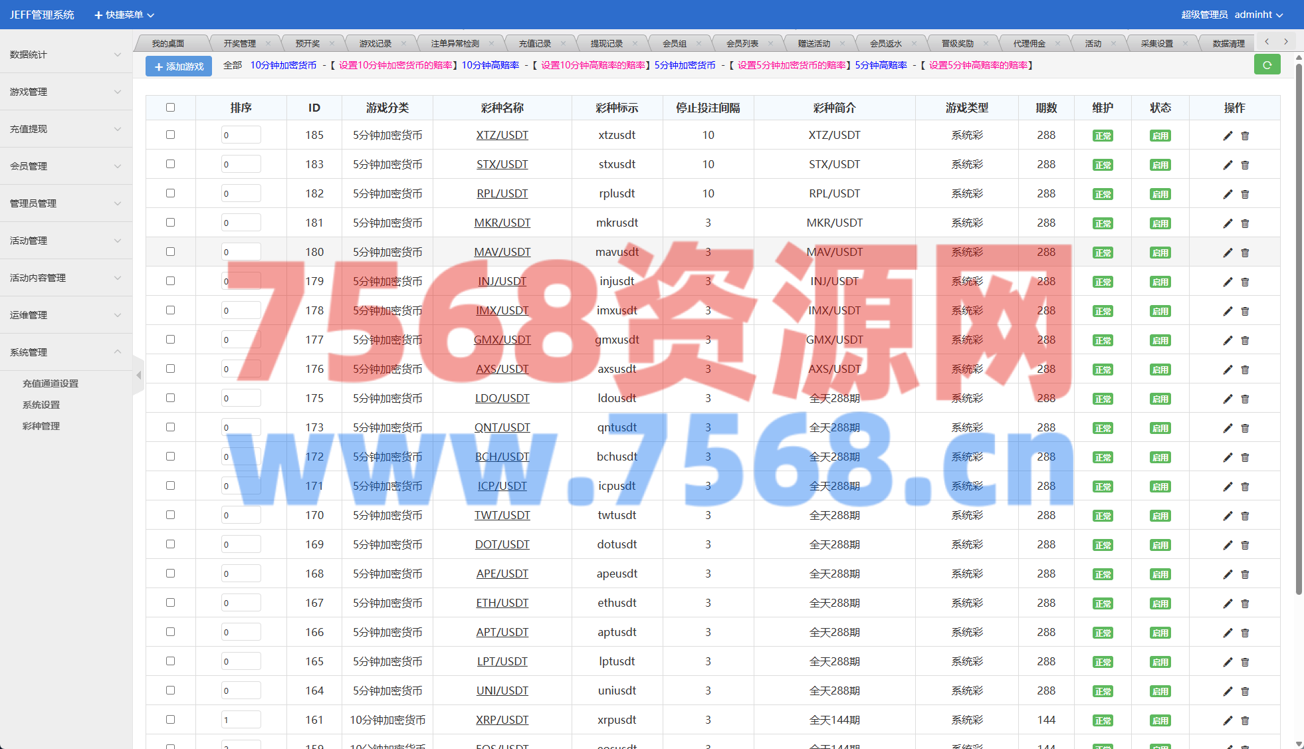Click the sort order field for ID 183
Viewport: 1304px width, 749px height.
pyautogui.click(x=241, y=164)
